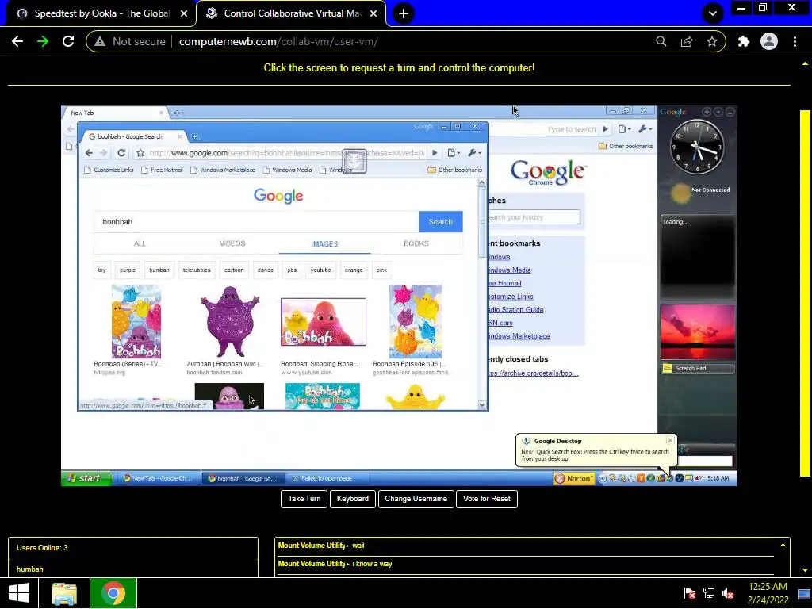Open Free Hotmail bookmark in boohbah window
This screenshot has width=812, height=609.
click(162, 170)
